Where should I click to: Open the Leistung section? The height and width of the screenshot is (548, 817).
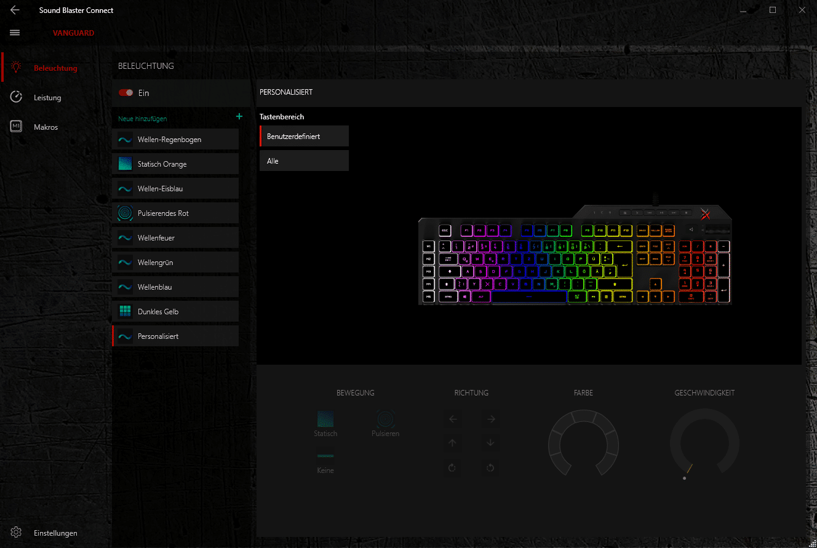point(47,97)
